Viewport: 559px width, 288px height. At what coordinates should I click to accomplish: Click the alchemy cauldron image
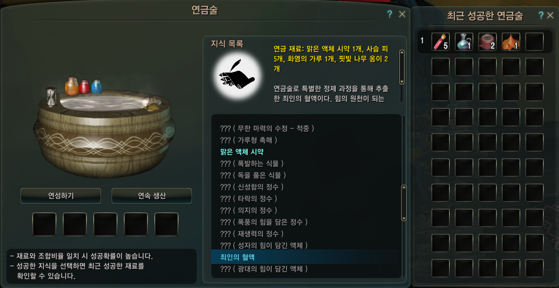coord(104,127)
